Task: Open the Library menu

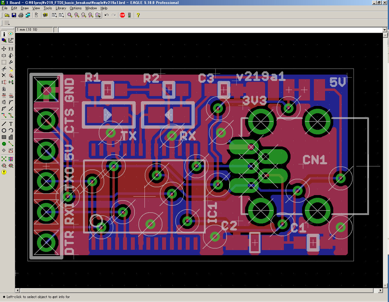Action: [x=61, y=8]
